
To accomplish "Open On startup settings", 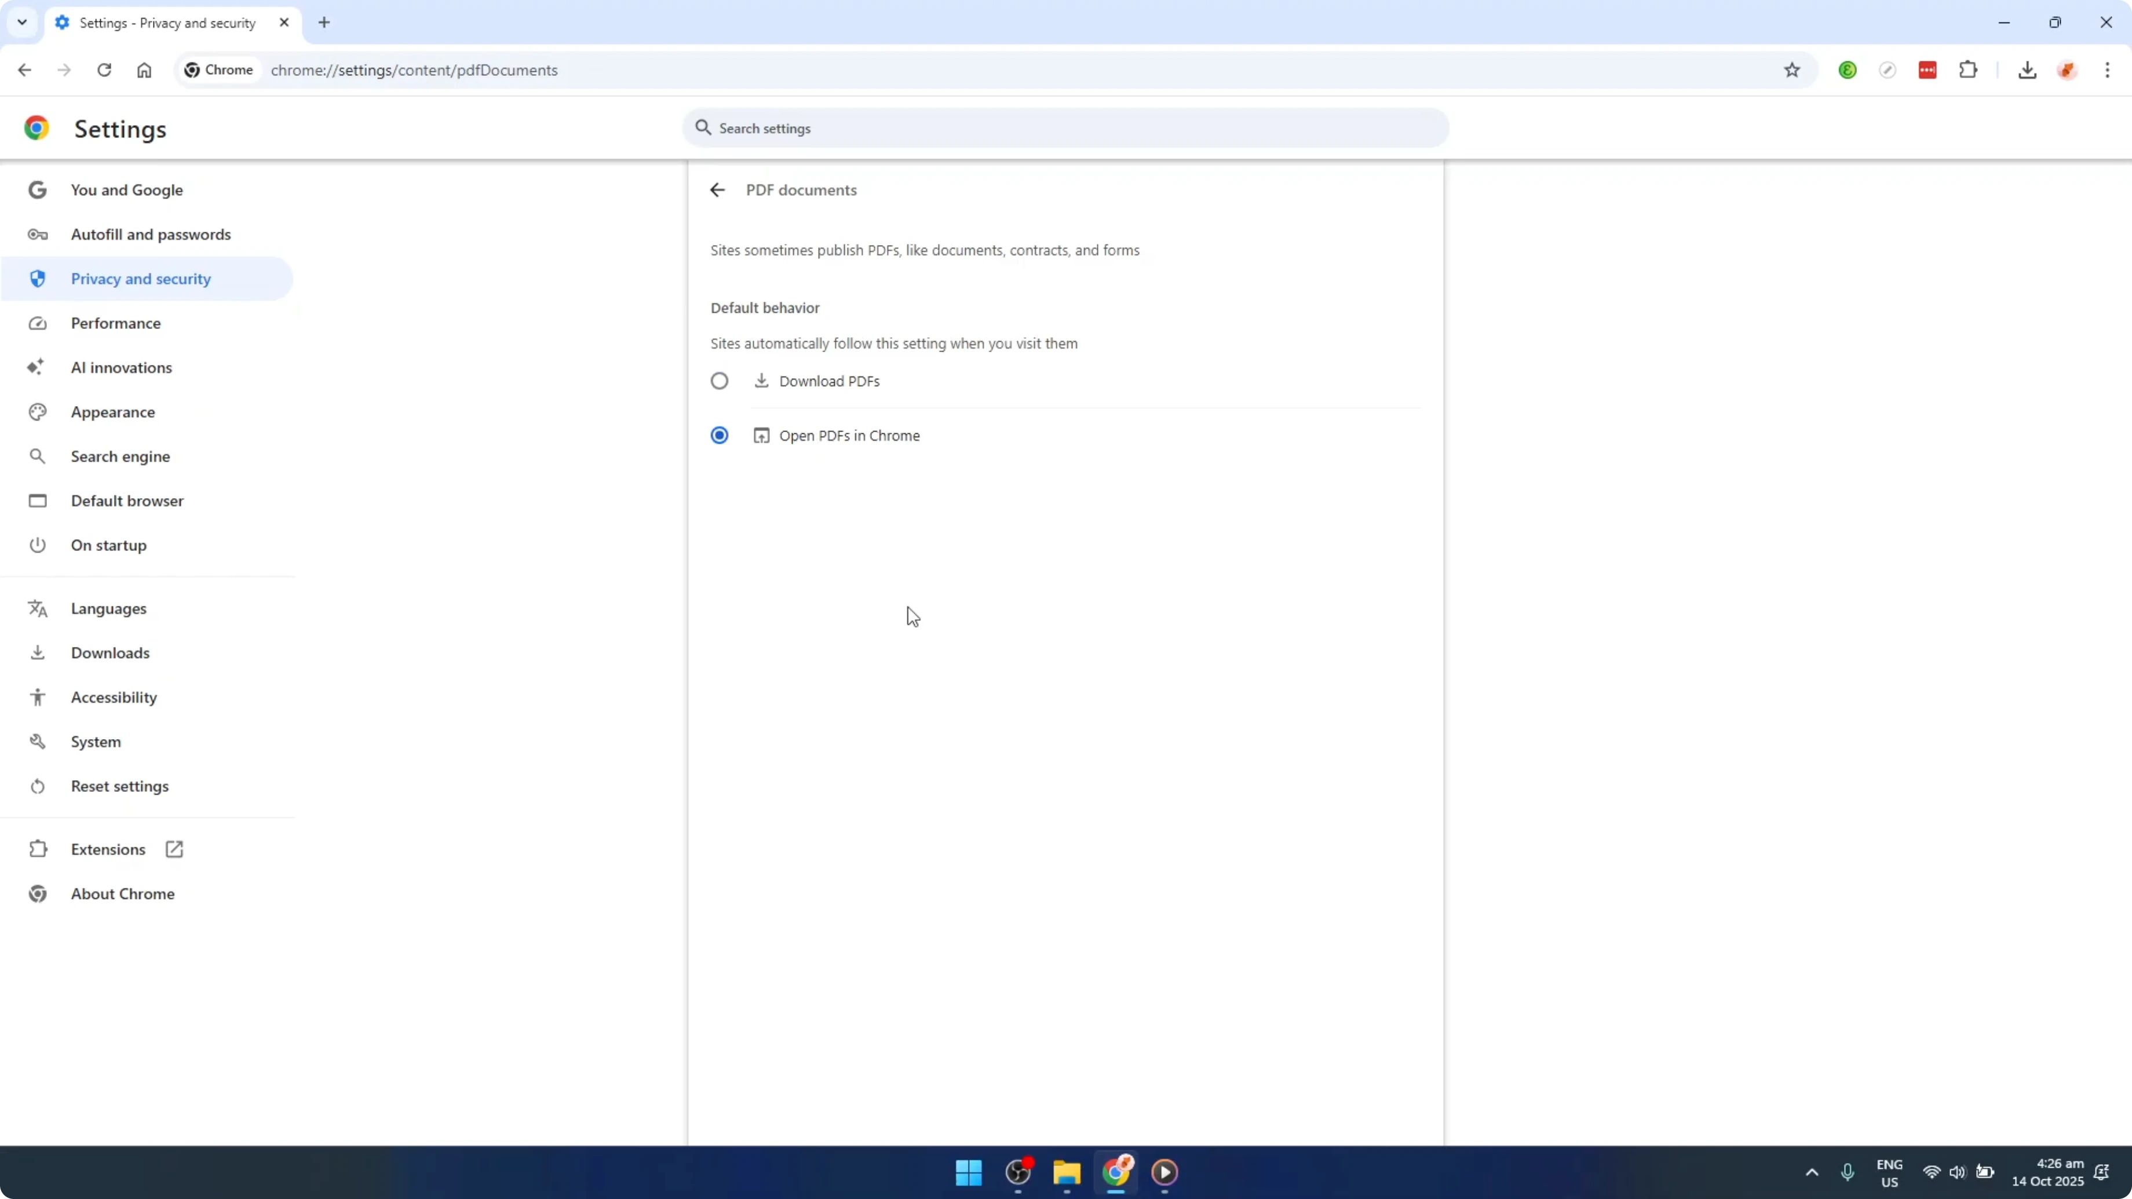I will coord(147,545).
